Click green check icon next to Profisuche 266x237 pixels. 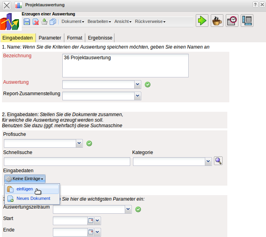click(x=89, y=143)
